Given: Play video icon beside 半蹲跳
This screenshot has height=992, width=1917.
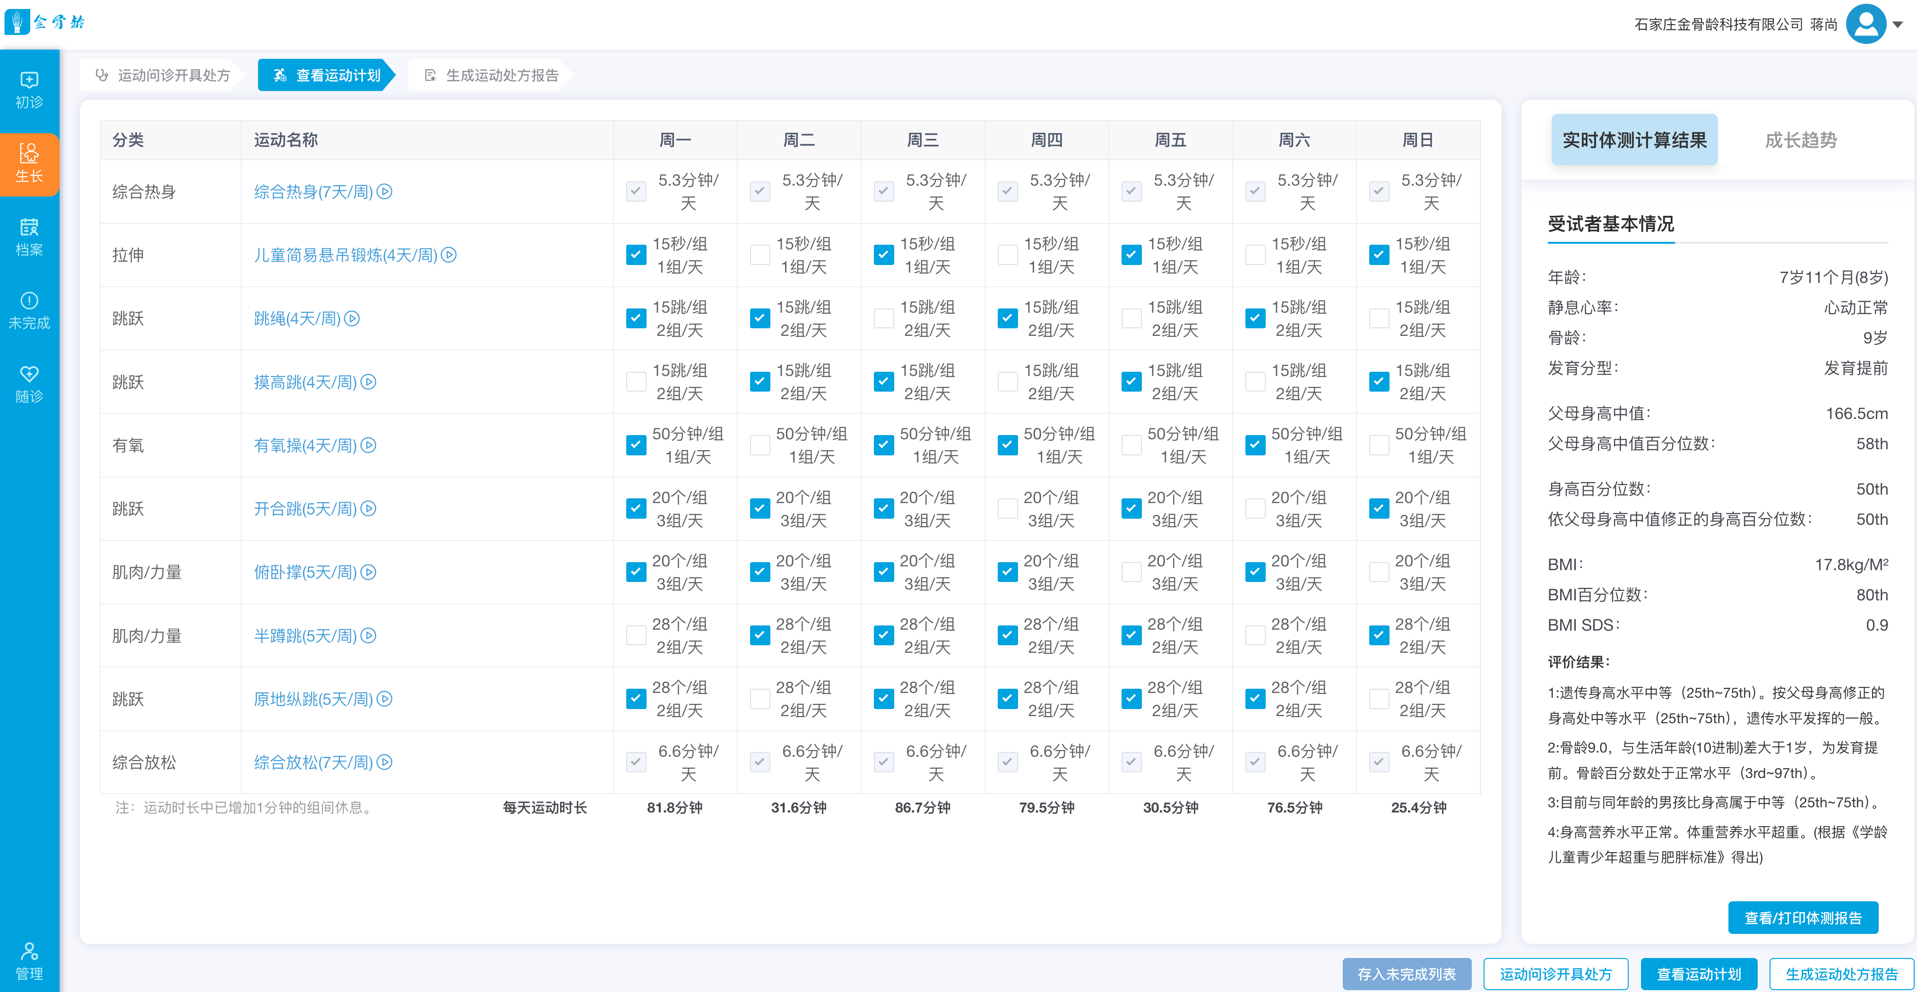Looking at the screenshot, I should point(368,636).
